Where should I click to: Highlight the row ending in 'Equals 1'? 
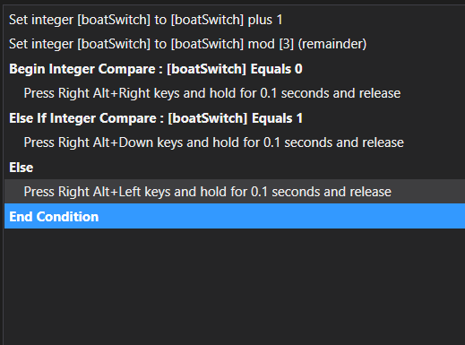point(235,118)
